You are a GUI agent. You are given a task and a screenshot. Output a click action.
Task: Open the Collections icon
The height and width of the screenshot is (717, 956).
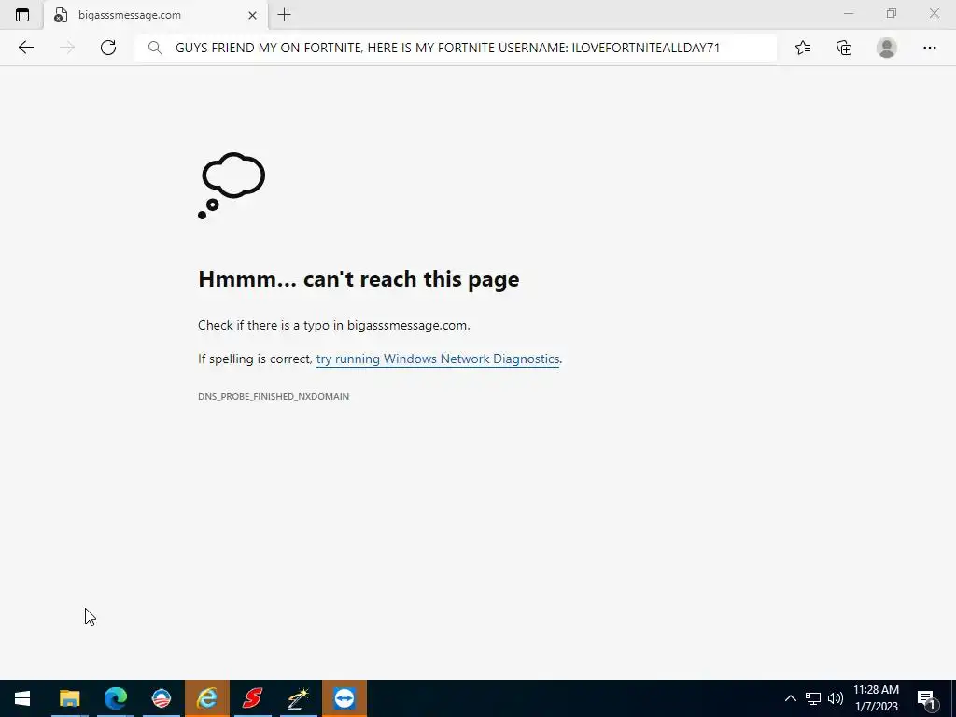(x=844, y=48)
